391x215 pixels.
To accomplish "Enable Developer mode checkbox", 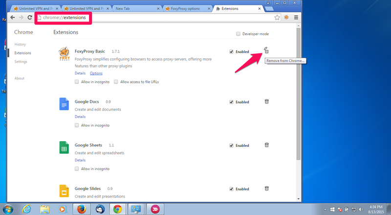I will [x=238, y=34].
